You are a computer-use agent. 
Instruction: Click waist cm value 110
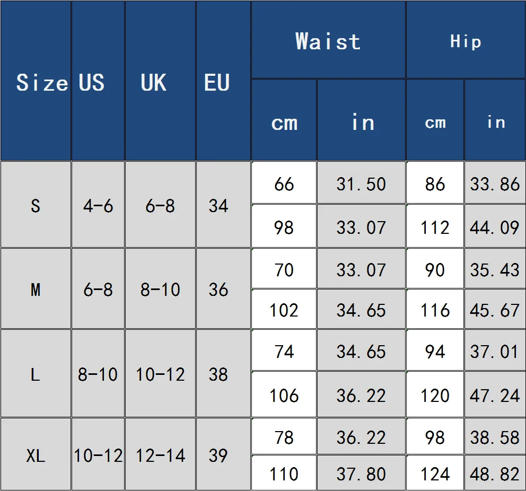tap(284, 473)
